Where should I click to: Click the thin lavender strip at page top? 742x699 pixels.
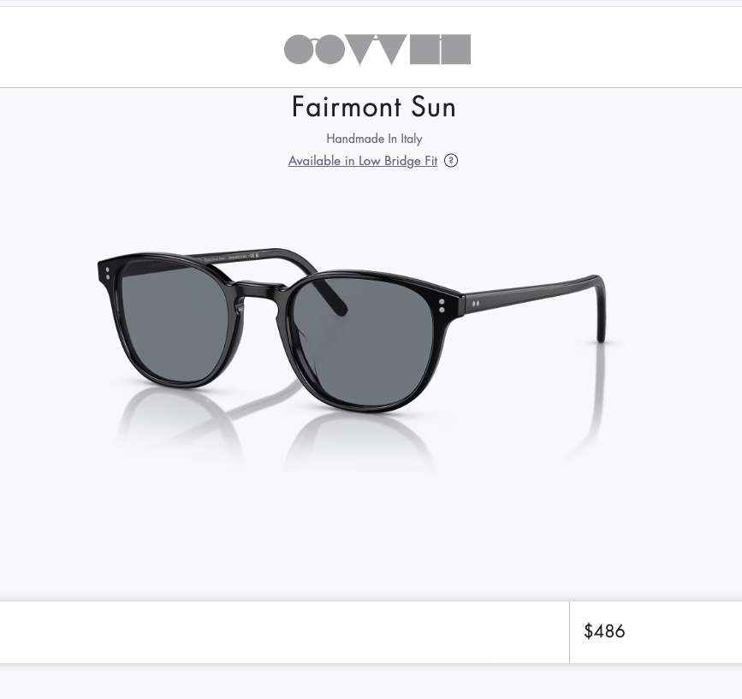[371, 3]
